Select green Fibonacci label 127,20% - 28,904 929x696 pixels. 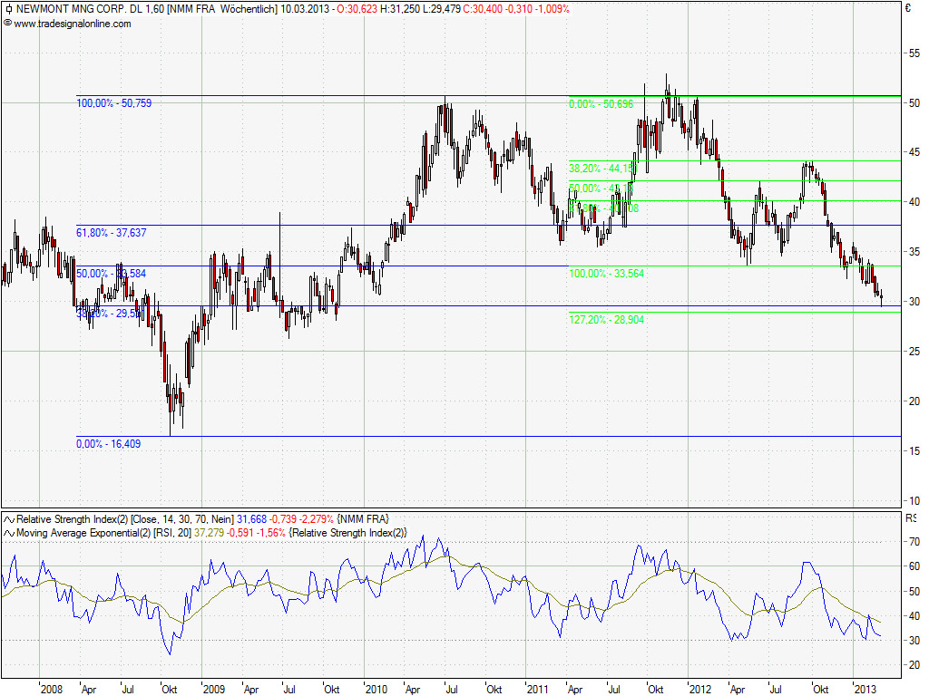pyautogui.click(x=606, y=320)
